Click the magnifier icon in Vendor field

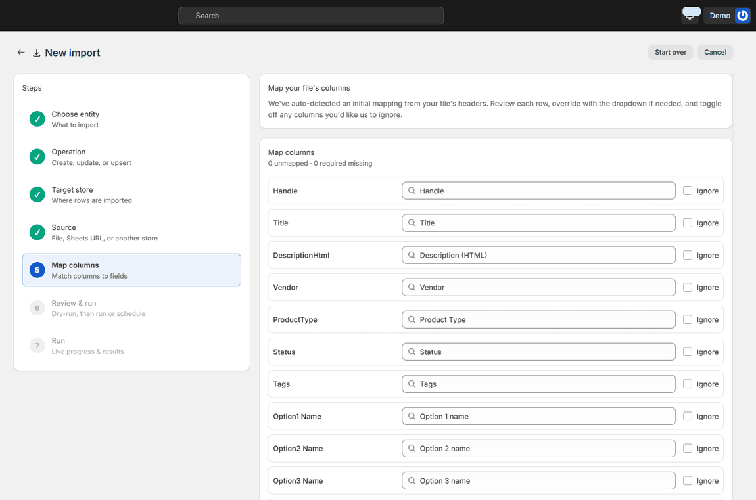[412, 288]
